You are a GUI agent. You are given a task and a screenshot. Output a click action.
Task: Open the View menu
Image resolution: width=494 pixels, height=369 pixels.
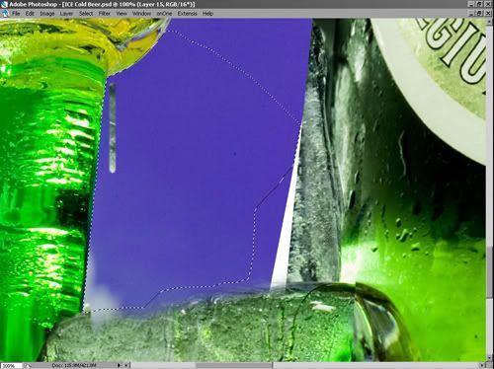(x=122, y=14)
